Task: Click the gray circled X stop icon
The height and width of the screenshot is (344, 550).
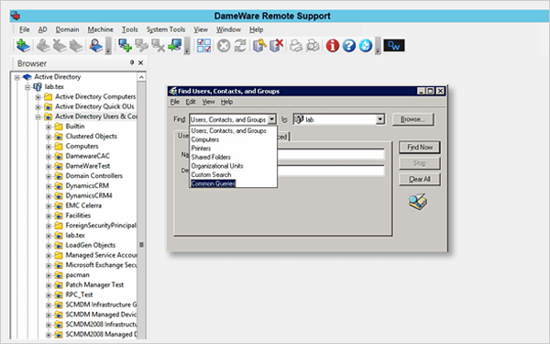Action: [x=224, y=46]
